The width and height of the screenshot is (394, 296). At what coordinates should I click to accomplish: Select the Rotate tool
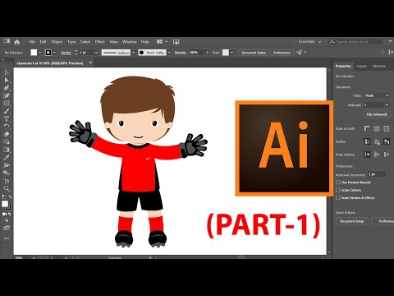click(7, 127)
